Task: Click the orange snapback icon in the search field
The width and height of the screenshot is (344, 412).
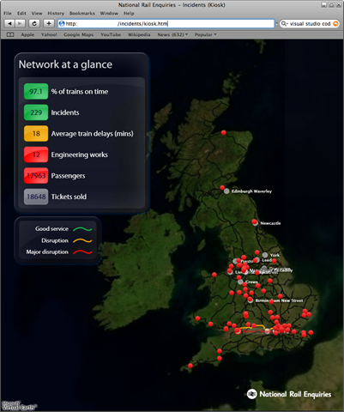Action: (335, 24)
